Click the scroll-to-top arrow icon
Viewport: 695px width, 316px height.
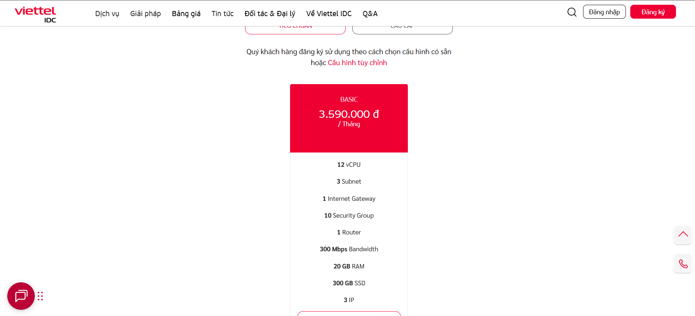[683, 234]
